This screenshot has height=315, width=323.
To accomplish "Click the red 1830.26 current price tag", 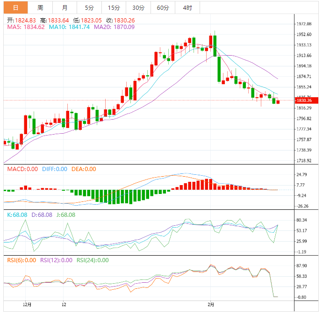I will tap(306, 100).
